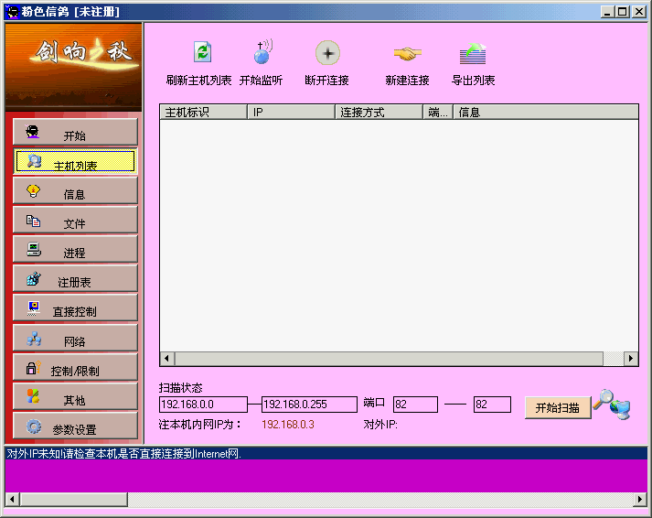Click the 断开连接 disconnect icon
Image resolution: width=652 pixels, height=518 pixels.
(x=327, y=53)
